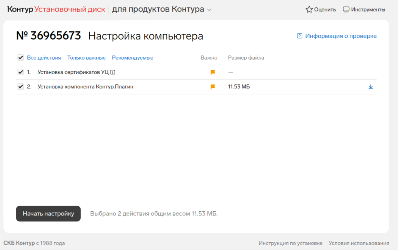Click the Контур Установочный диск logo
The width and height of the screenshot is (398, 250).
pos(56,9)
